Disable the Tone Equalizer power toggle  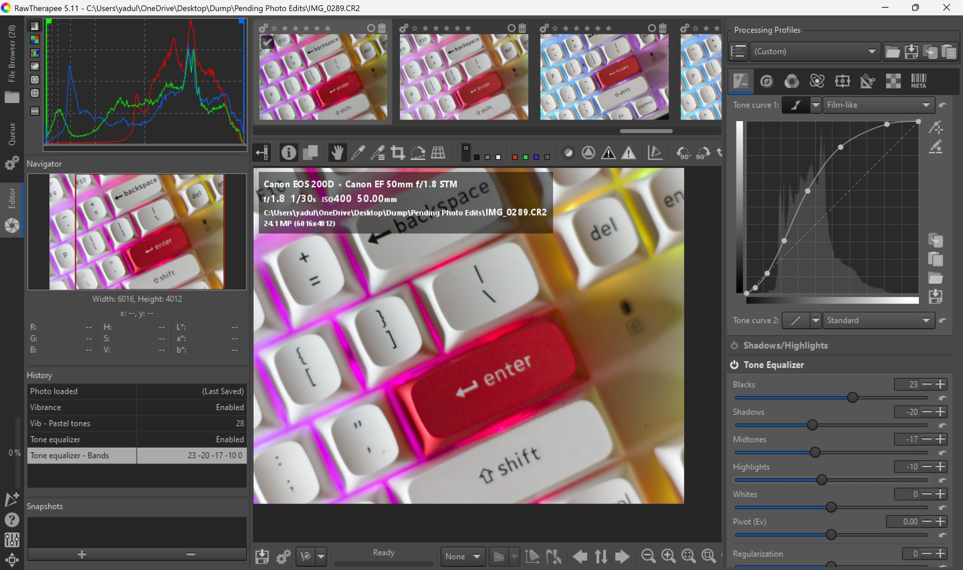pos(735,365)
